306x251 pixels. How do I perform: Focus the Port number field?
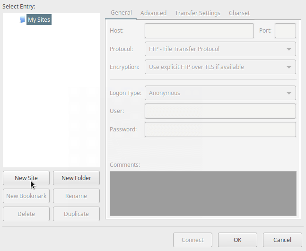(285, 31)
